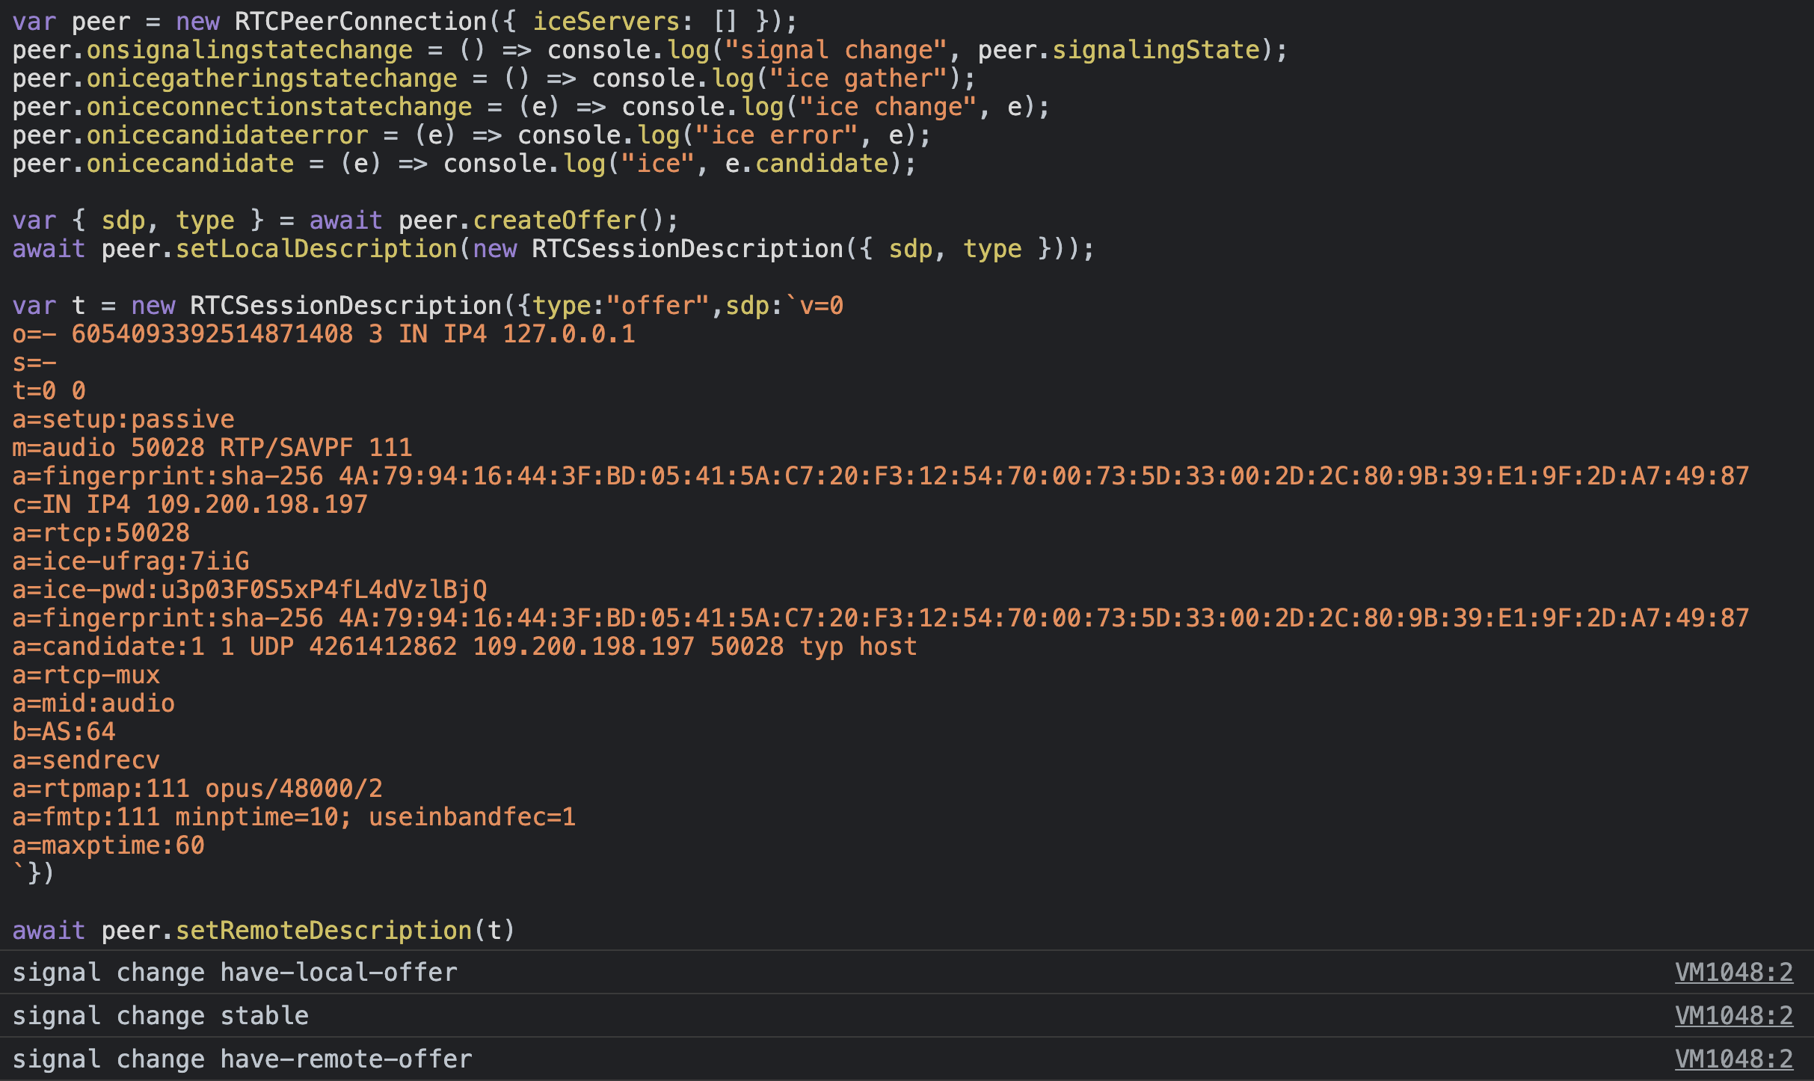The image size is (1814, 1081).
Task: Click the a=setup:passive SDP line
Action: (x=123, y=419)
